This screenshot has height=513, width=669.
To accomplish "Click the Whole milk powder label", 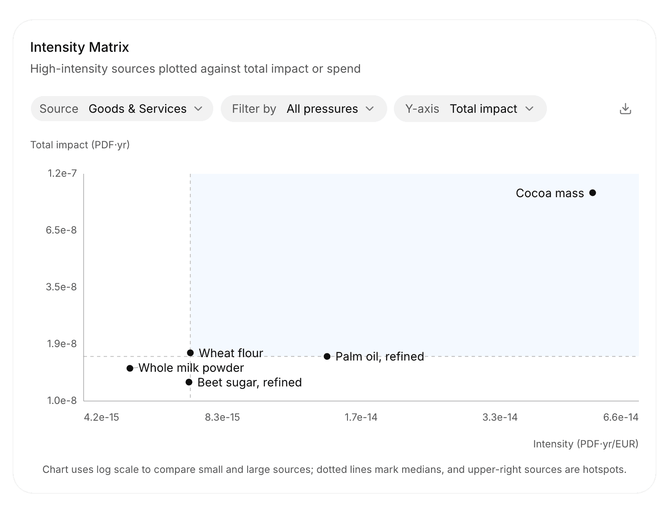I will [x=191, y=368].
